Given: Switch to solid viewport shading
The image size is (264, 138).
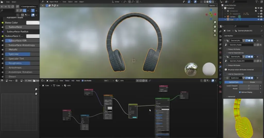Looking at the screenshot, I should 208,2.
